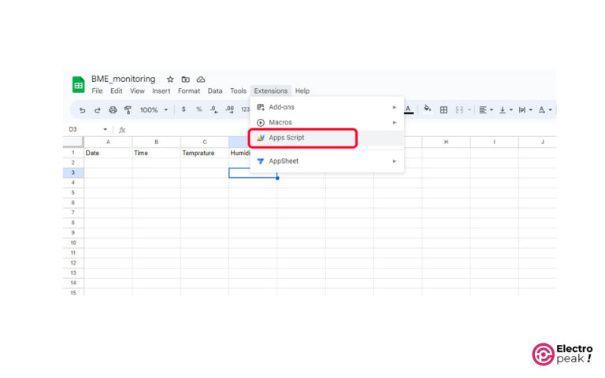This screenshot has height=378, width=605.
Task: Open the text wrapping dropdown
Action: tap(525, 110)
